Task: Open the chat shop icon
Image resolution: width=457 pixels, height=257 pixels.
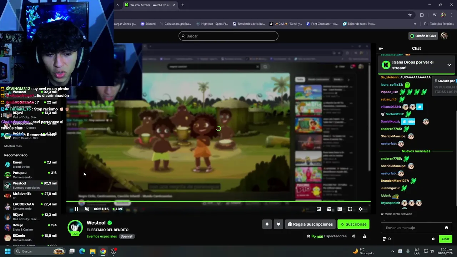Action: pos(385,239)
